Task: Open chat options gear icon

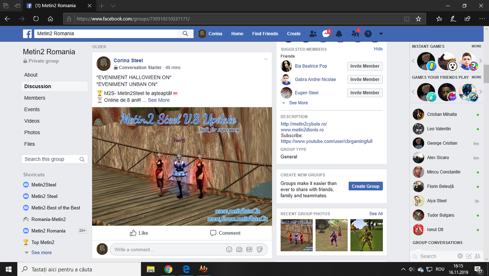Action: click(460, 256)
